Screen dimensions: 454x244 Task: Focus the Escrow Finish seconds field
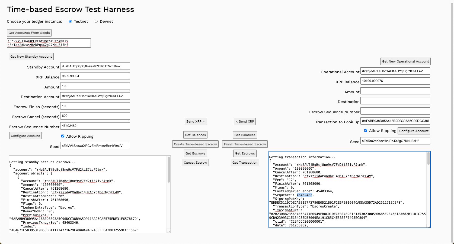(95, 106)
